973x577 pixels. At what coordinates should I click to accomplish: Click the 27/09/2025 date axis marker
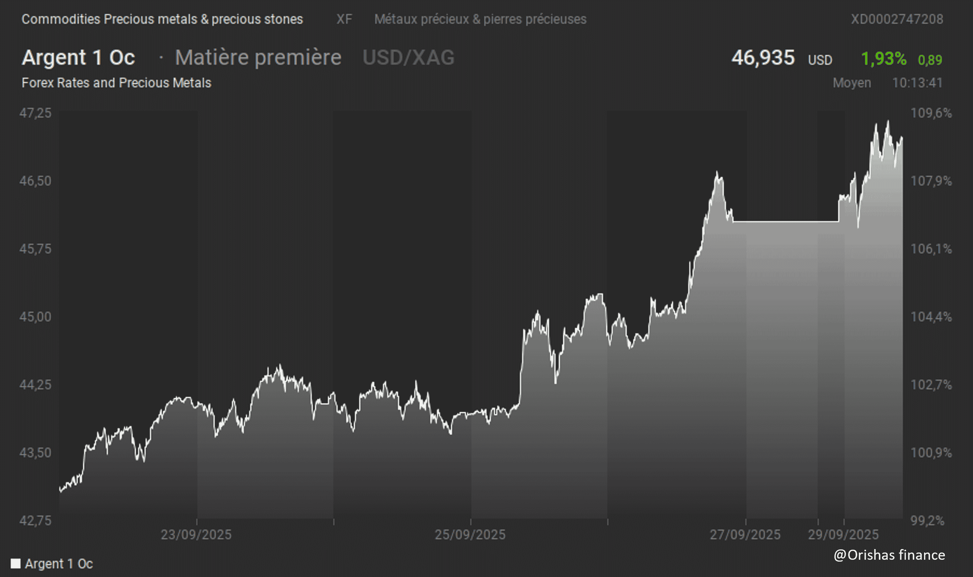coord(745,535)
